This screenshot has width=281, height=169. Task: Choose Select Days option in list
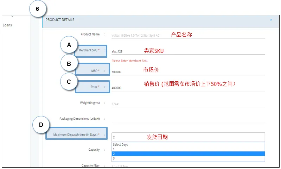point(188,145)
